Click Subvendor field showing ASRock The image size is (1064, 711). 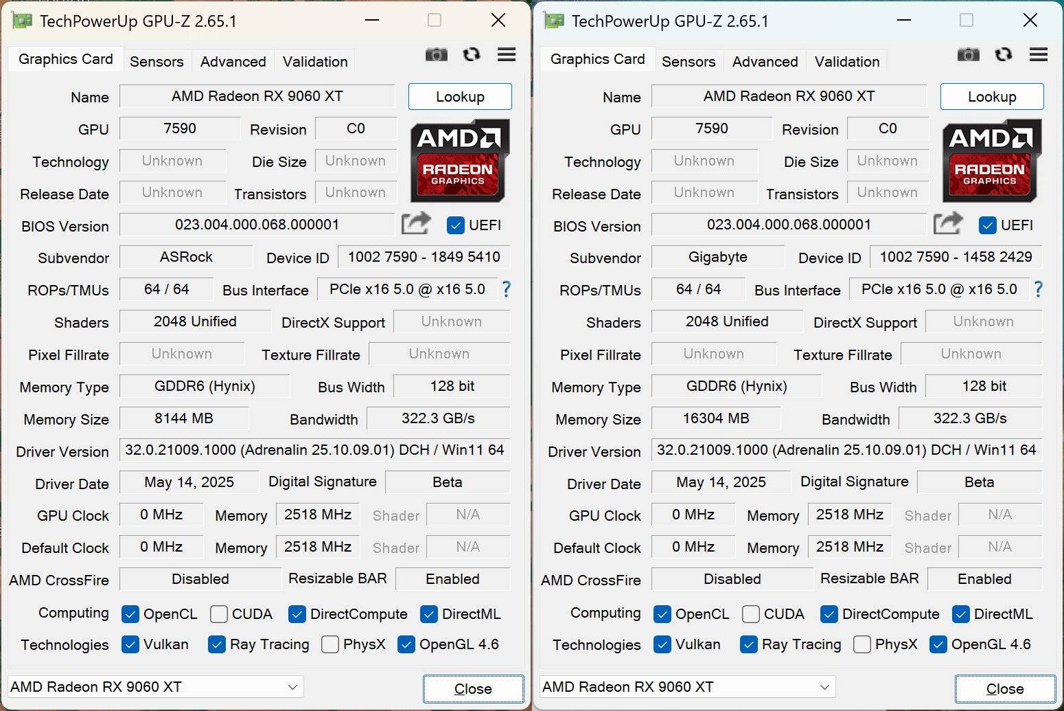coord(186,257)
